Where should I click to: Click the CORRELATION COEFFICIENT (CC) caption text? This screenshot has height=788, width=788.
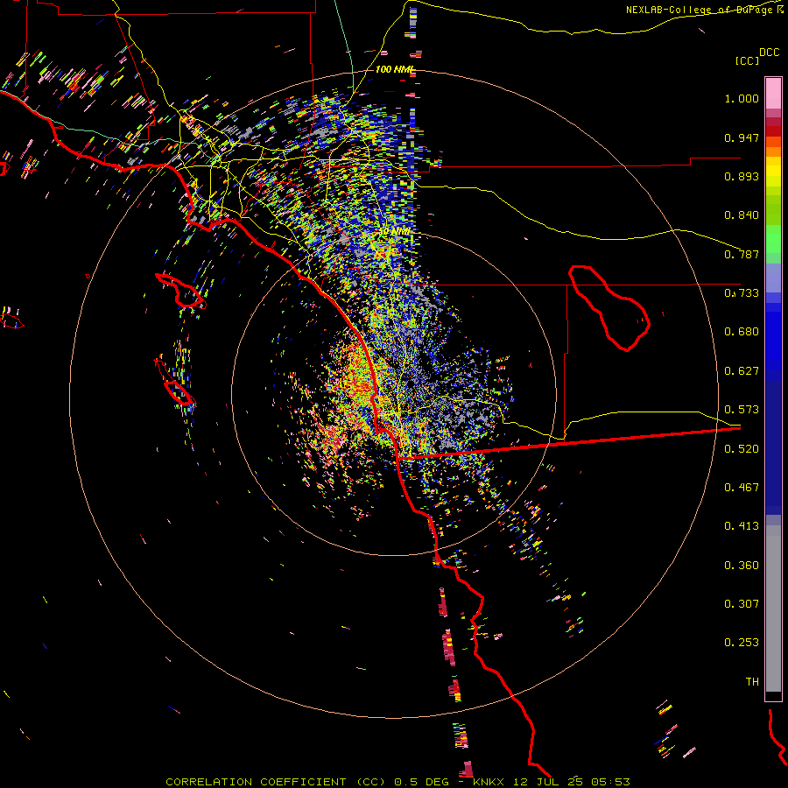276,782
